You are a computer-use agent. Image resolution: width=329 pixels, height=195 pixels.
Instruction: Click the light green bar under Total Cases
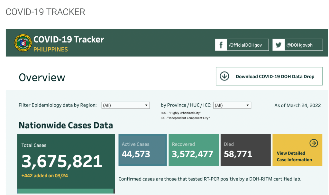coord(66,191)
